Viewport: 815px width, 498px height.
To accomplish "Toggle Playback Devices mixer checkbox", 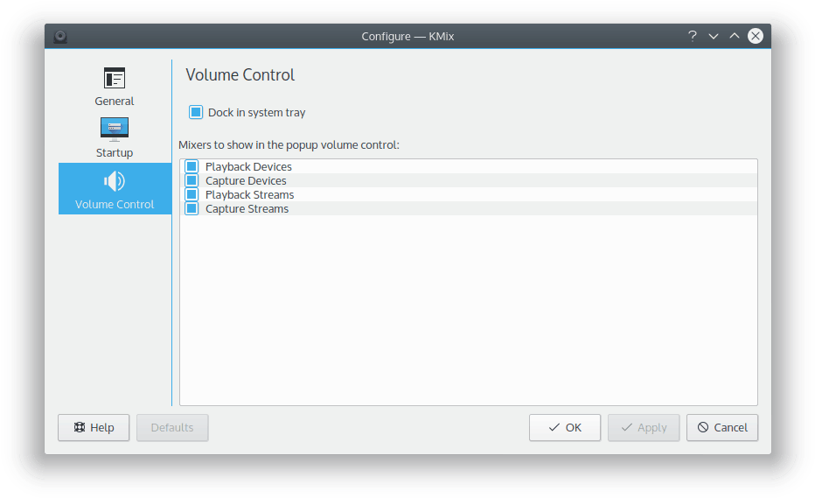I will (192, 166).
